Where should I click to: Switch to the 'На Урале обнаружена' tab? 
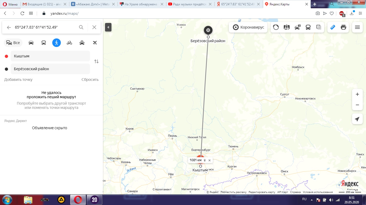click(141, 4)
